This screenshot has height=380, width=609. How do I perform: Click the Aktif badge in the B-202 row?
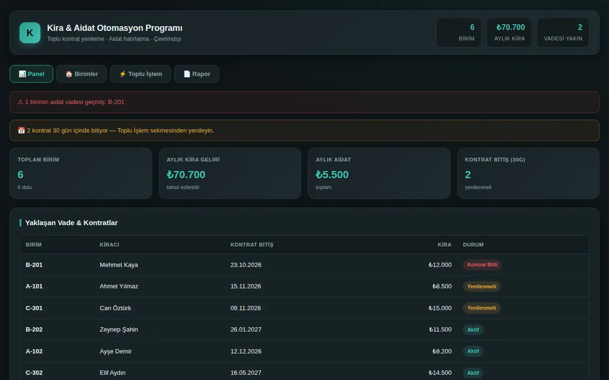(x=473, y=329)
